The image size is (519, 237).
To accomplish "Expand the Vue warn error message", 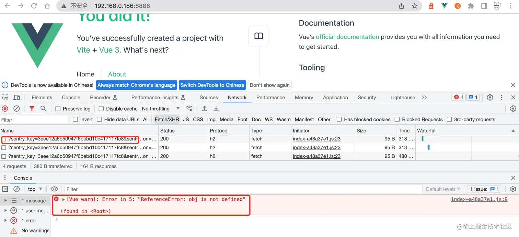I will [x=63, y=199].
